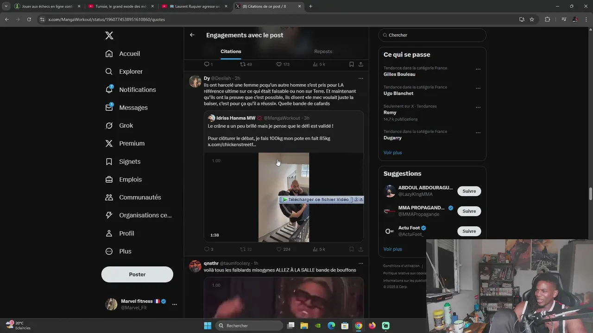593x333 pixels.
Task: Open Communautés people icon
Action: 109,197
